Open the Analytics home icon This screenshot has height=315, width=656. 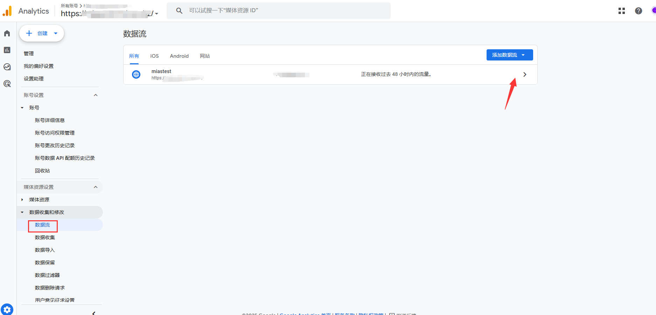point(7,33)
